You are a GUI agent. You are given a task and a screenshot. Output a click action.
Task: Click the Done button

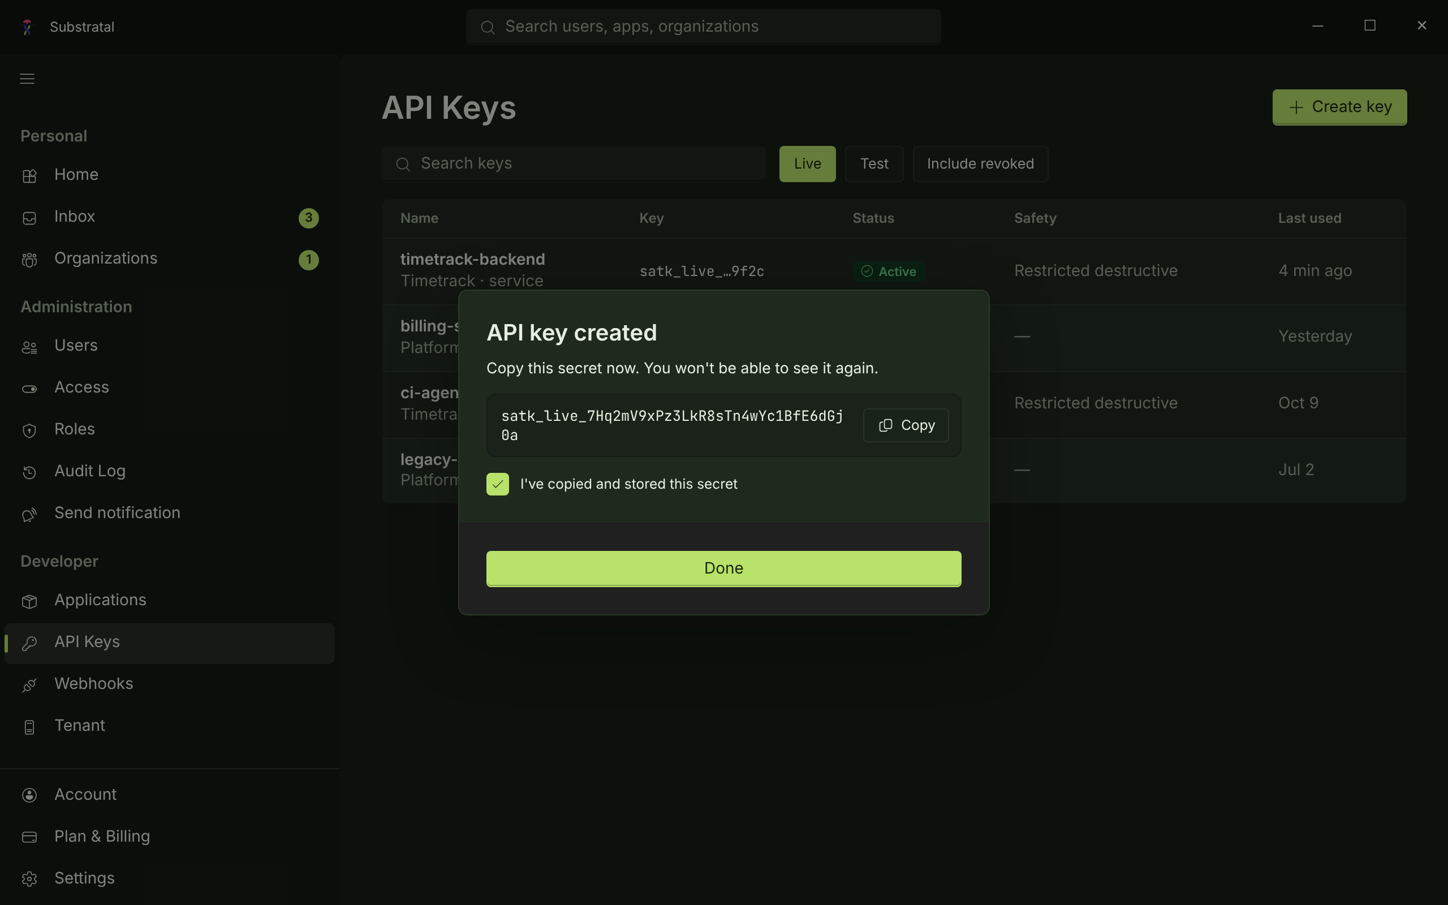pyautogui.click(x=723, y=568)
